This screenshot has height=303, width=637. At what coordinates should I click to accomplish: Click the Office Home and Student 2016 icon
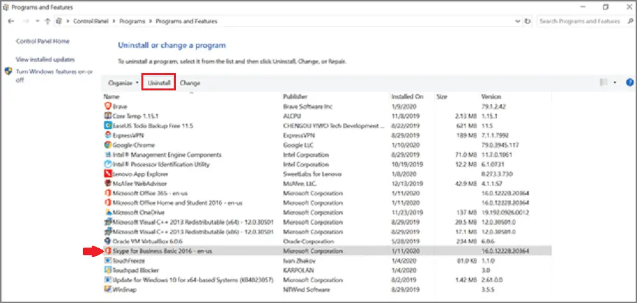(108, 202)
